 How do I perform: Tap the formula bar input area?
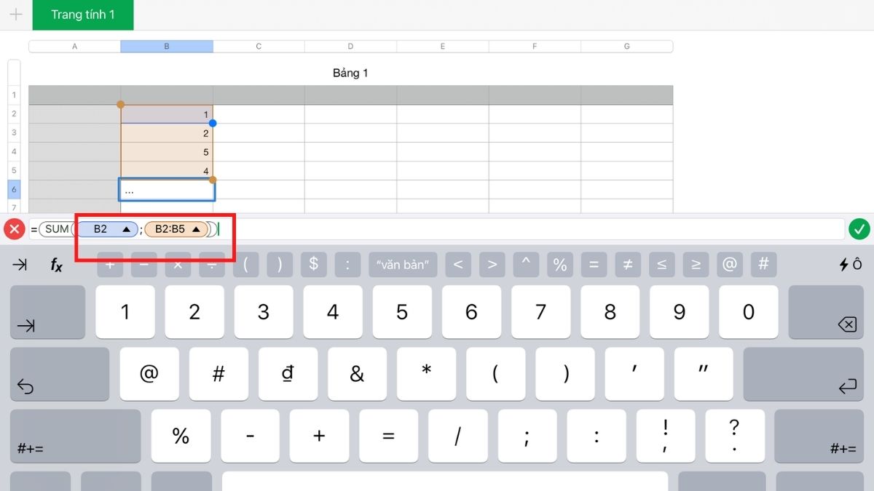coord(436,229)
